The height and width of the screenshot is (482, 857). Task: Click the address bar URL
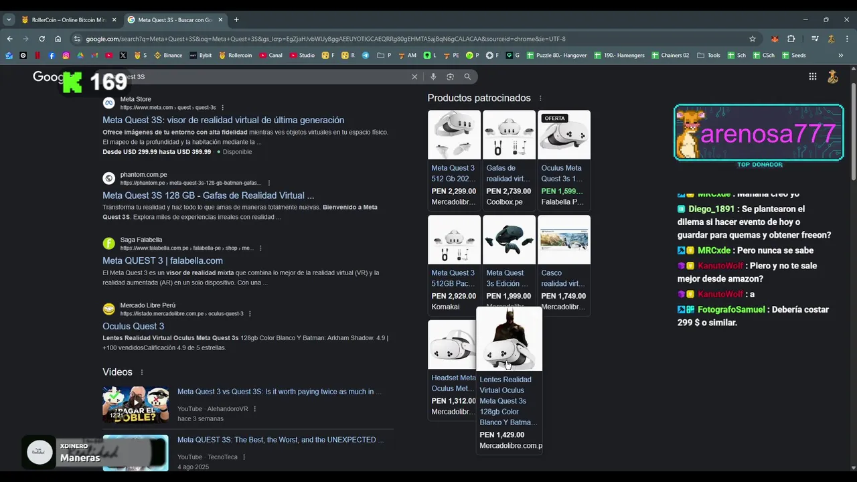click(325, 39)
